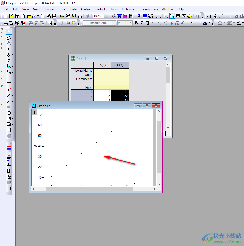
Task: Choose the Data Reader crosshair tool
Action: click(9, 55)
